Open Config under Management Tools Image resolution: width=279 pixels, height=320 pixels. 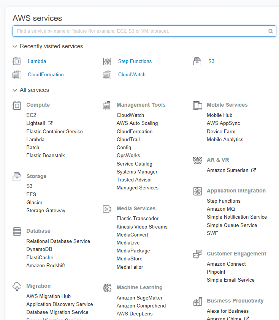click(x=124, y=147)
